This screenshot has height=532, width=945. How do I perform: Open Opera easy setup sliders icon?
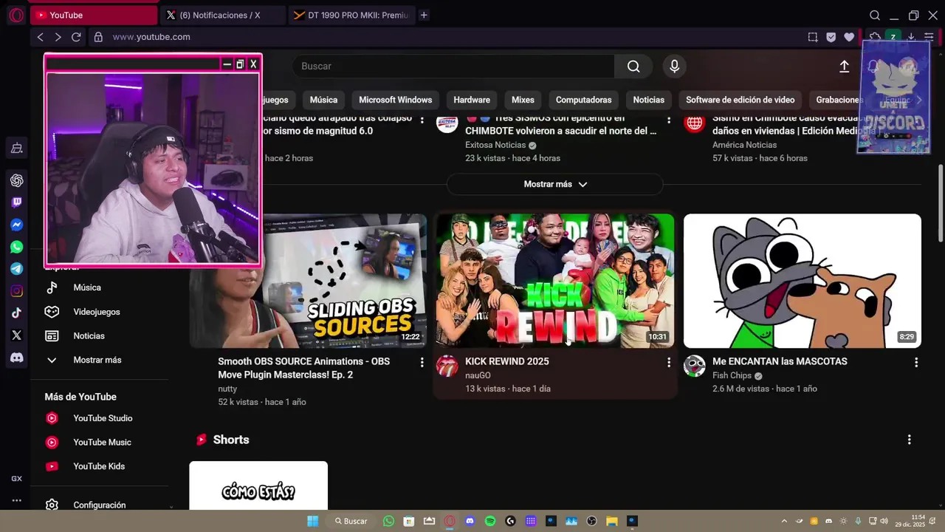pyautogui.click(x=929, y=37)
